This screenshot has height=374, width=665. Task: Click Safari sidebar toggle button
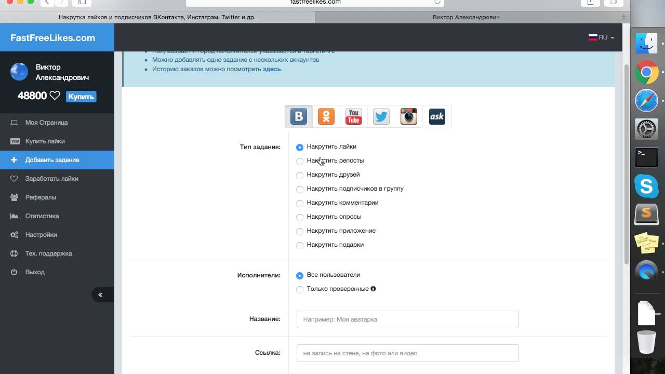82,3
